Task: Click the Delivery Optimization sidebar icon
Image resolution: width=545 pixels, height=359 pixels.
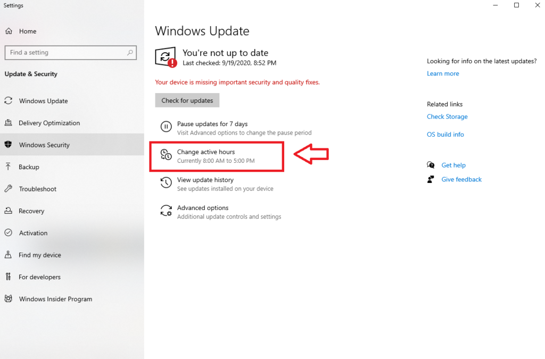Action: 9,122
